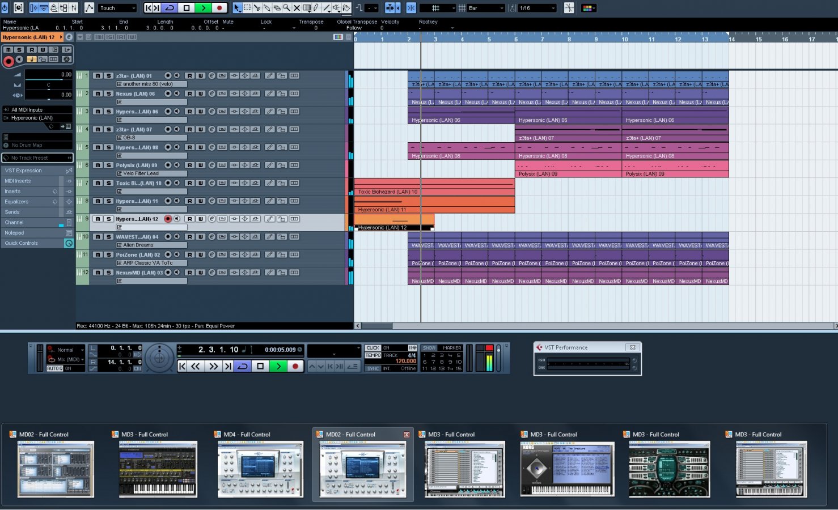
Task: Select the Object Selection arrow tool
Action: (237, 8)
